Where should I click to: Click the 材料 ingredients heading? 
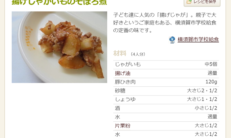click(120, 53)
